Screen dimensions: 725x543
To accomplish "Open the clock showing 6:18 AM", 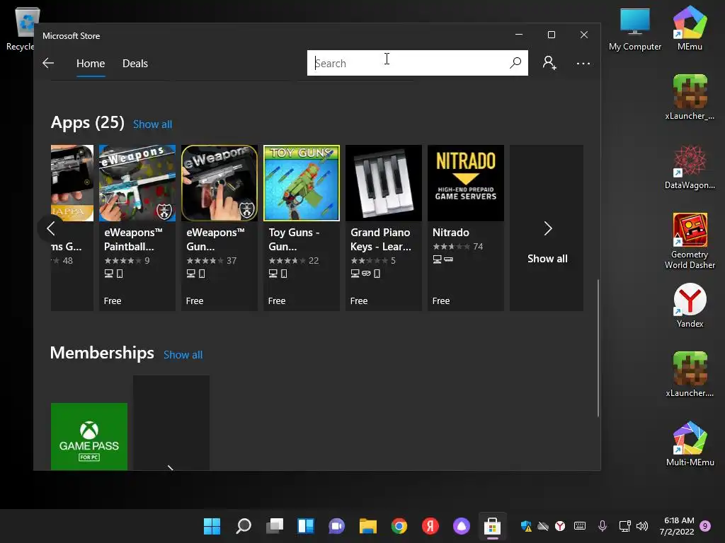I will (x=677, y=526).
